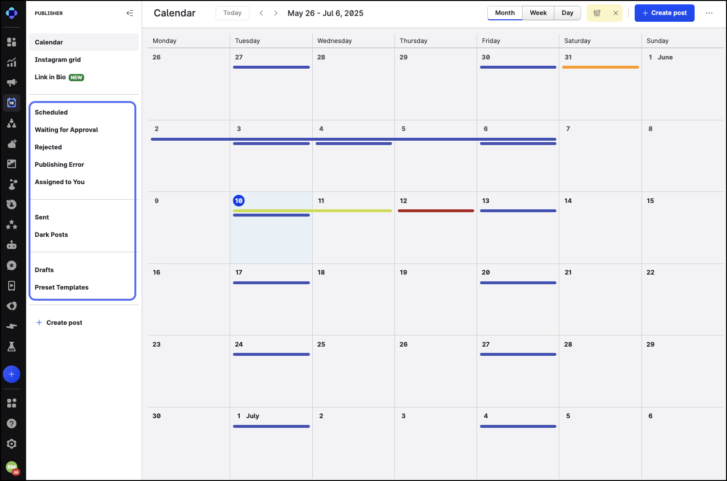Switch calendar to Week view

pyautogui.click(x=538, y=13)
